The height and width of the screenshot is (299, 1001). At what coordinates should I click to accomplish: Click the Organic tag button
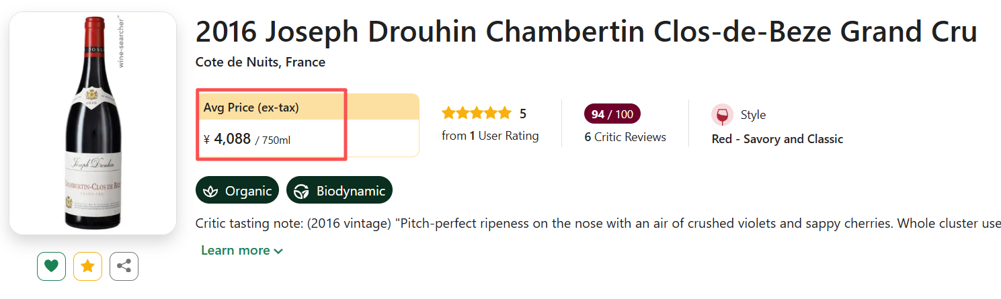pos(237,191)
